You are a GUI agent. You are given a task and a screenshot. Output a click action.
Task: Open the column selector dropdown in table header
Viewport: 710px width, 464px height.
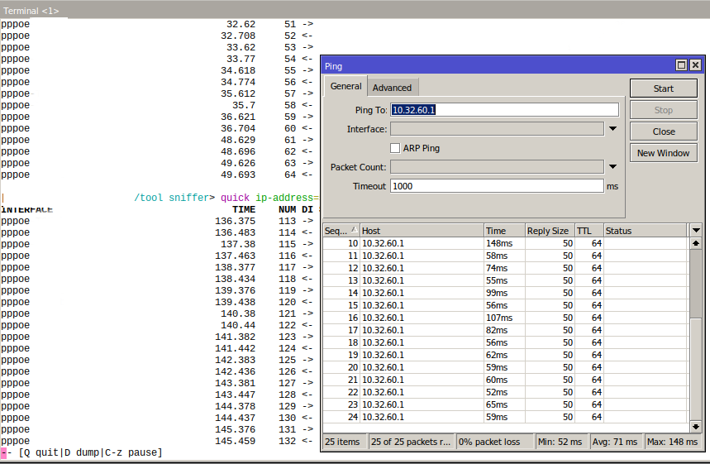point(696,231)
